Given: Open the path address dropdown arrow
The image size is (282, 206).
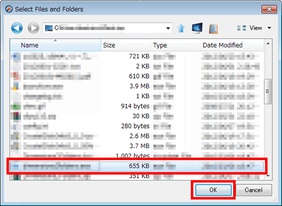Looking at the screenshot, I should coord(168,28).
